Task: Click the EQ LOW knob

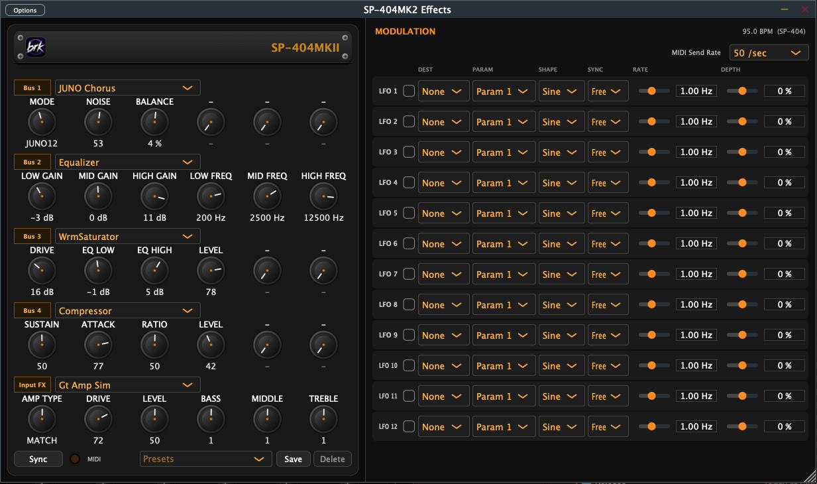Action: (98, 271)
